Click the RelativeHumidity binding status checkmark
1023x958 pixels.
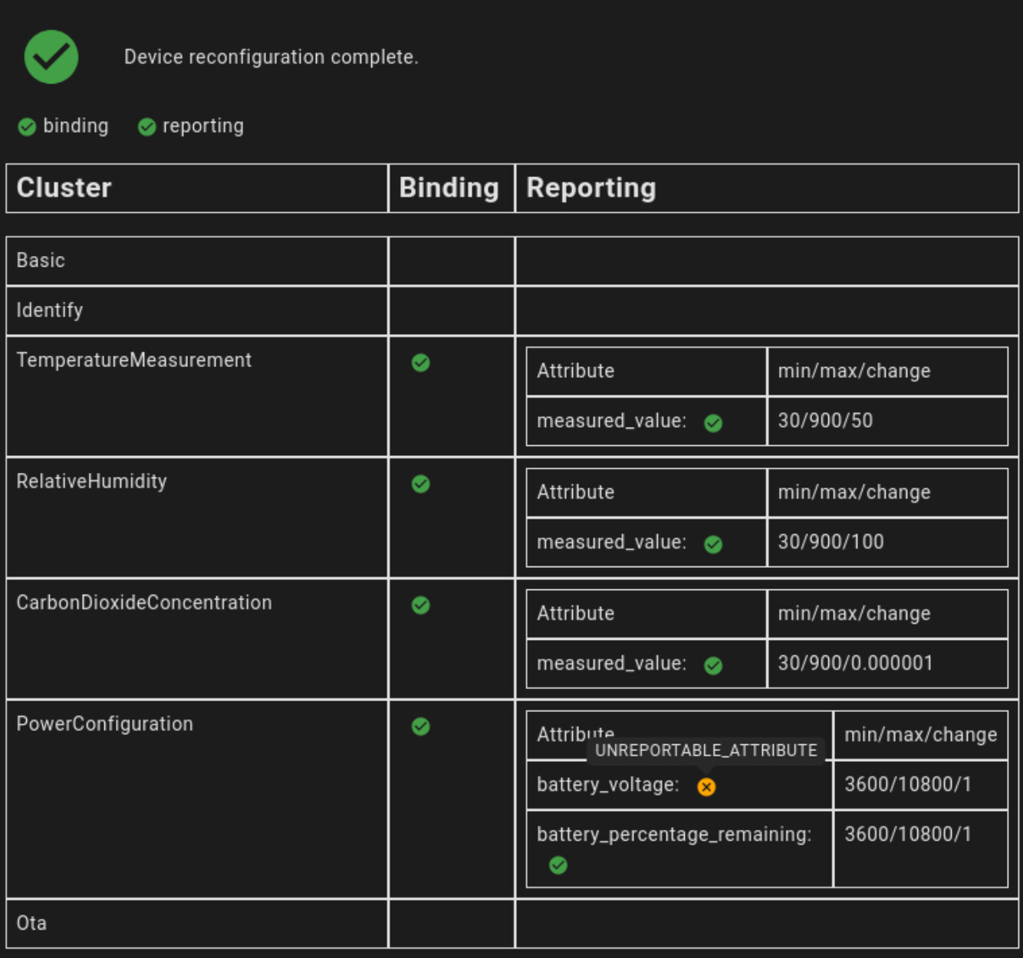[x=420, y=484]
